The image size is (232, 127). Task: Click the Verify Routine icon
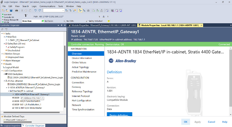tap(93, 11)
